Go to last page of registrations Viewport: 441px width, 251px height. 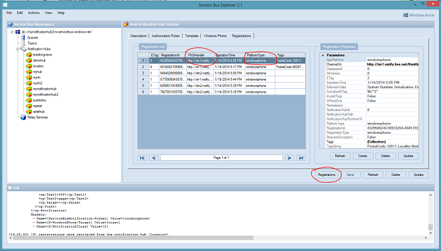point(301,158)
